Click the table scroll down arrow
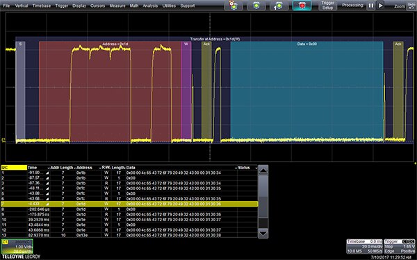The height and width of the screenshot is (260, 417). (x=263, y=233)
